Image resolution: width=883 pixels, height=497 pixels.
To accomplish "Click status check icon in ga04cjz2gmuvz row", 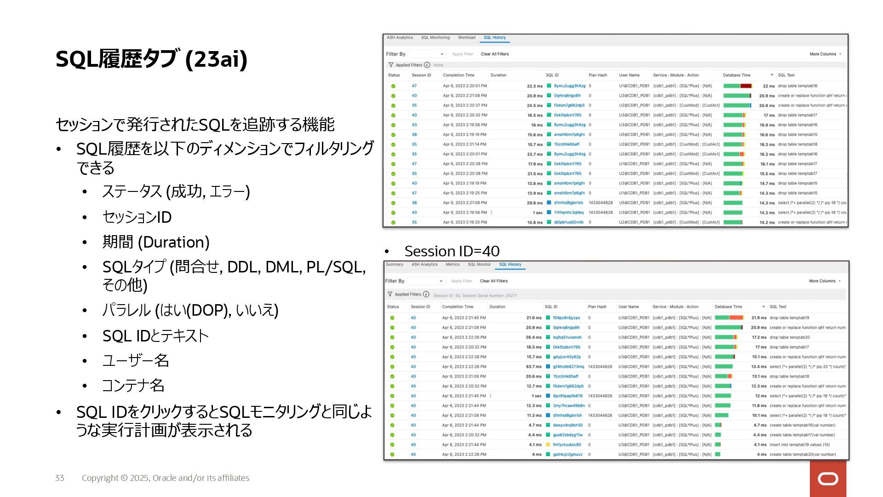I will 392,455.
